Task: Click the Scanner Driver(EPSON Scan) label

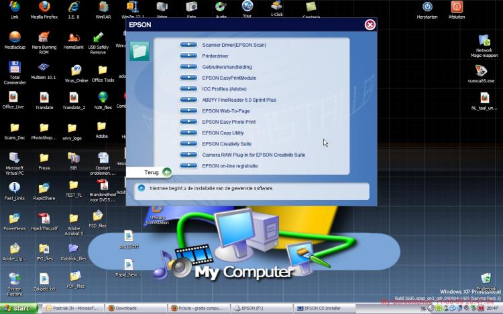Action: [234, 45]
